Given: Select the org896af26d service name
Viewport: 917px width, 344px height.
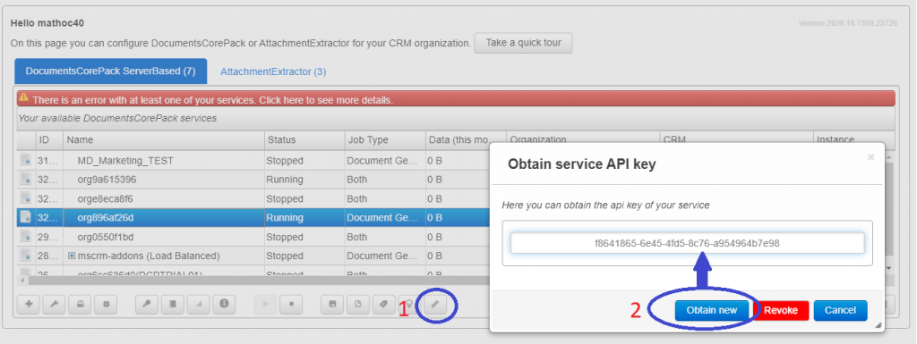Looking at the screenshot, I should pyautogui.click(x=106, y=217).
